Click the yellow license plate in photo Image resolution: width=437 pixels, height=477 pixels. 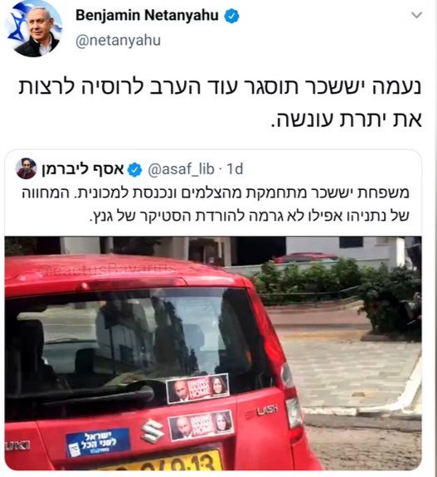click(x=161, y=462)
